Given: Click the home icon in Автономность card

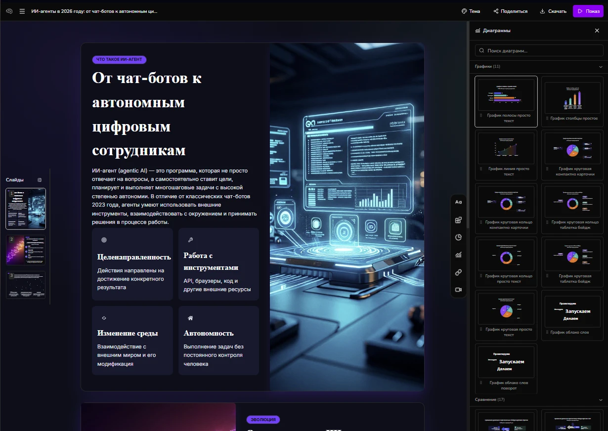Looking at the screenshot, I should 190,318.
